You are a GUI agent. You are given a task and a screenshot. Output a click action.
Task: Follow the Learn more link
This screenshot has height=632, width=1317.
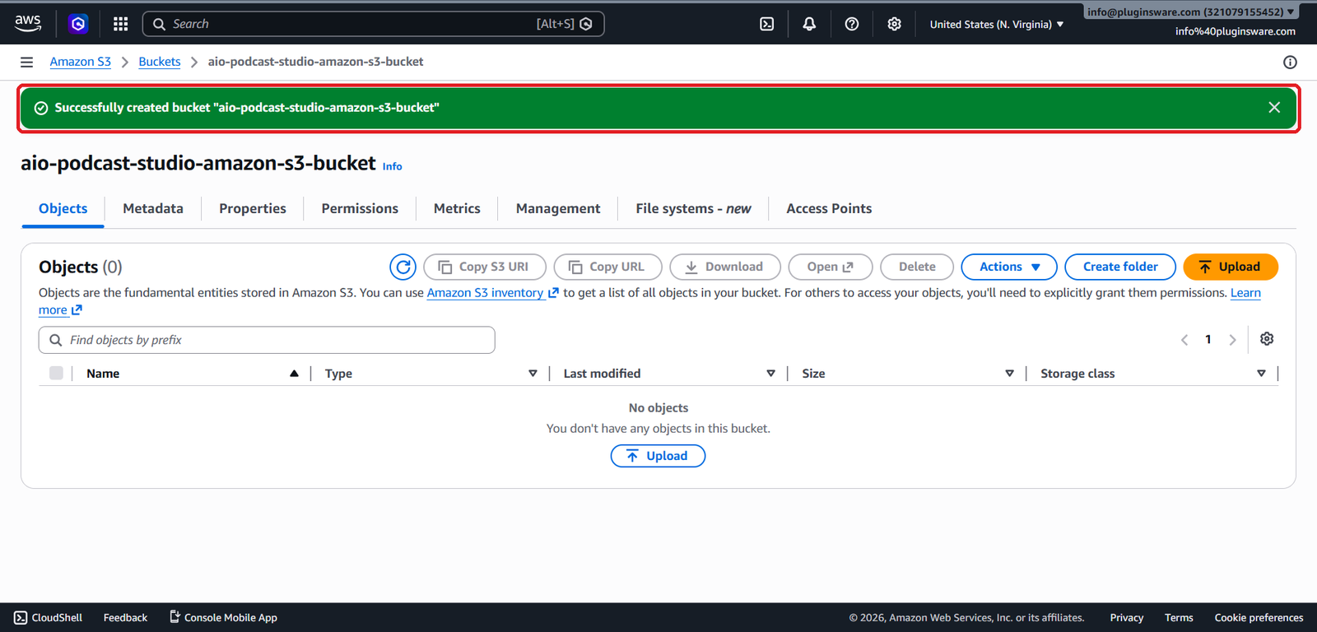click(1245, 293)
